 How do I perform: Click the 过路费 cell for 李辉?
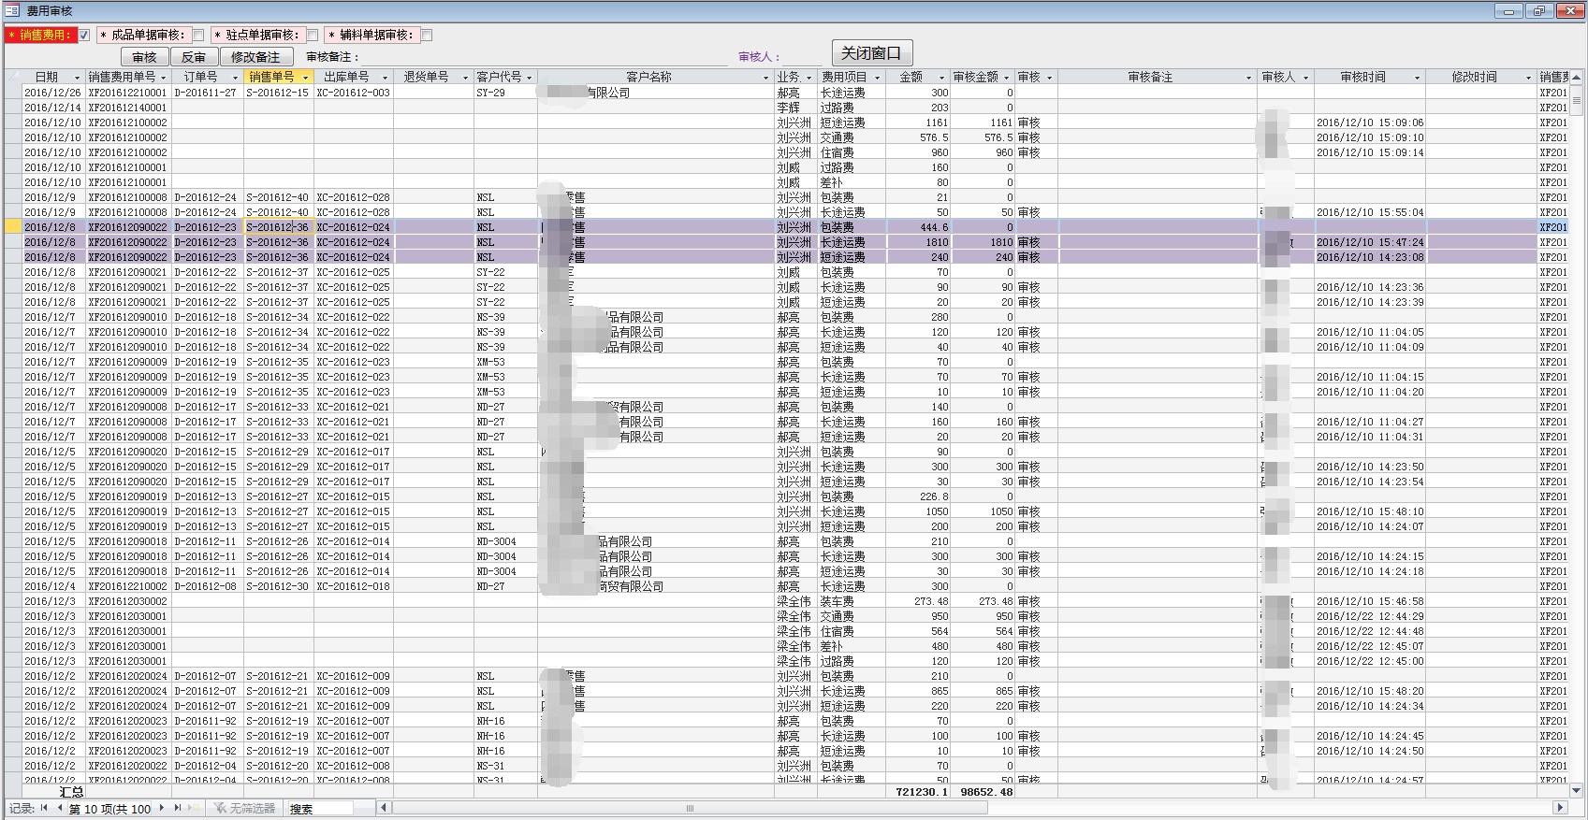[851, 108]
